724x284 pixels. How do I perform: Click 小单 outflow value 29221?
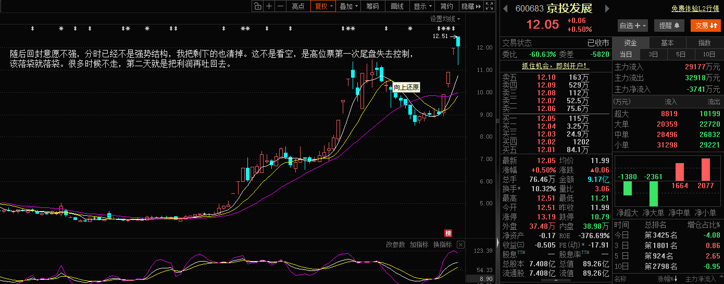pos(709,145)
